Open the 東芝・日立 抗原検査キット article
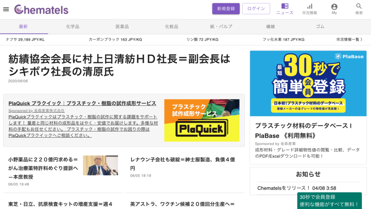 (x=61, y=204)
